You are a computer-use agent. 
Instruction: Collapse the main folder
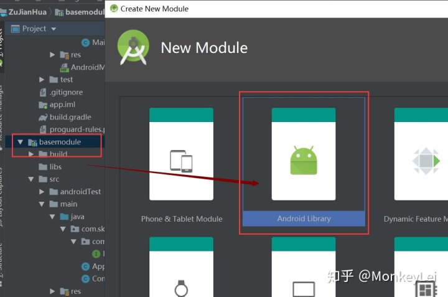coord(42,204)
